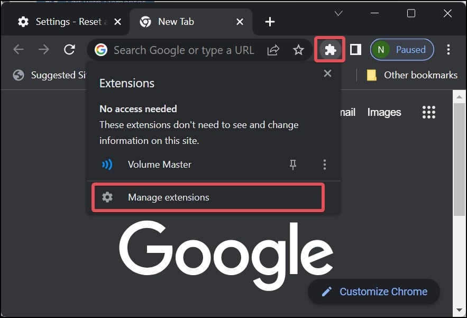Open Chrome's three-dot main menu
Viewport: 467px width, 318px height.
click(448, 50)
